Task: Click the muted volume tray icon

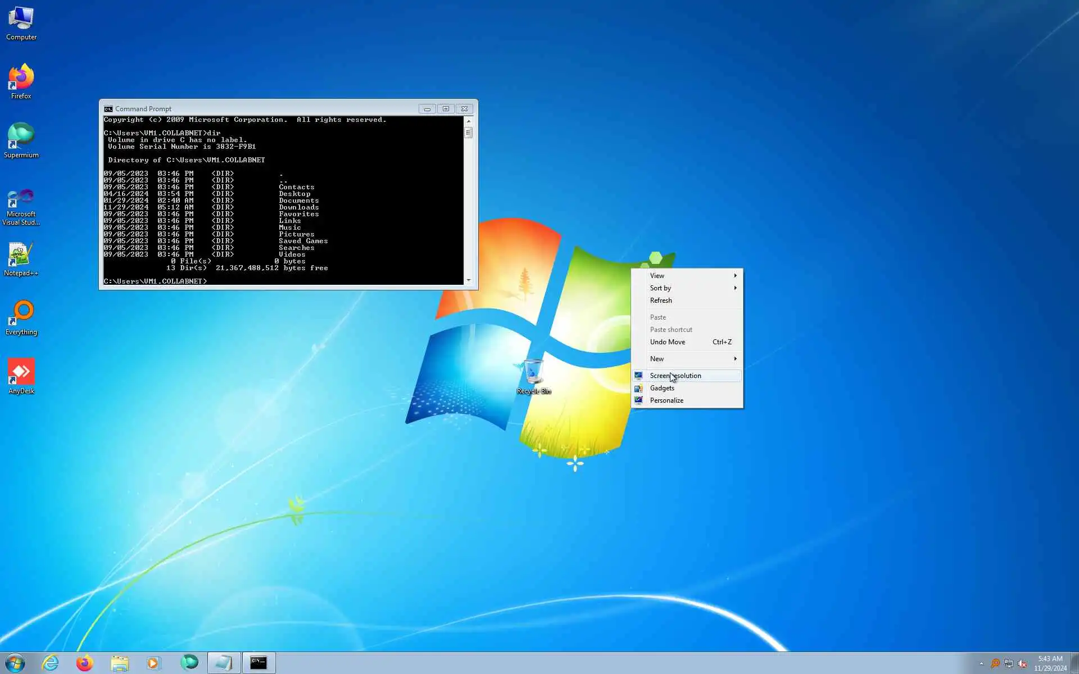Action: click(1022, 663)
